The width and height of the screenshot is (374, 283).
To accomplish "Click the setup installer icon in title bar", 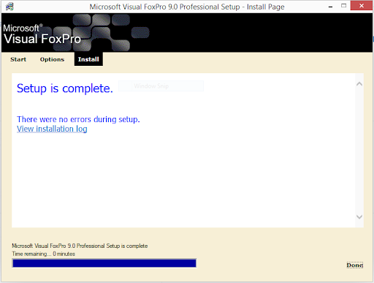I will tap(9, 7).
